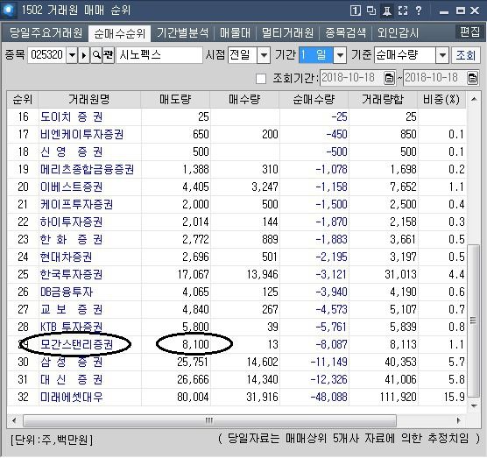Select the 한국투자증권 row
The height and width of the screenshot is (458, 487).
236,274
